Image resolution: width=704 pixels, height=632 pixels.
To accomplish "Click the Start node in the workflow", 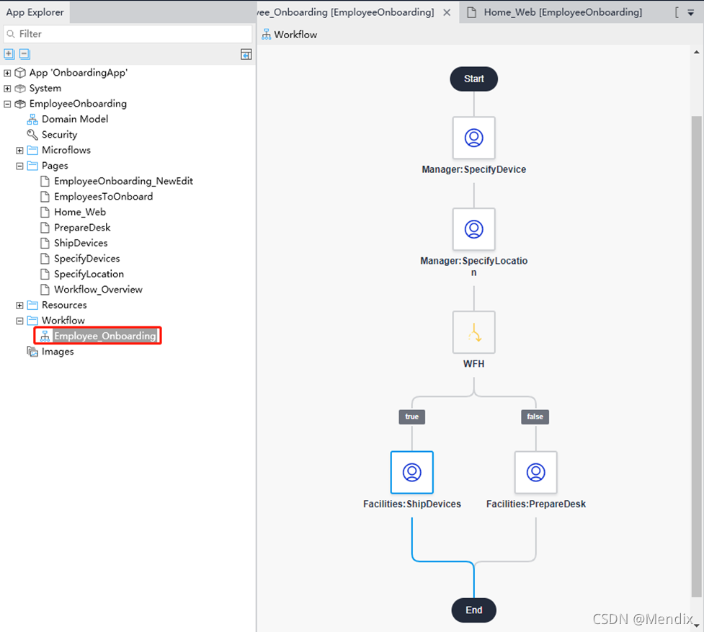I will pos(473,79).
